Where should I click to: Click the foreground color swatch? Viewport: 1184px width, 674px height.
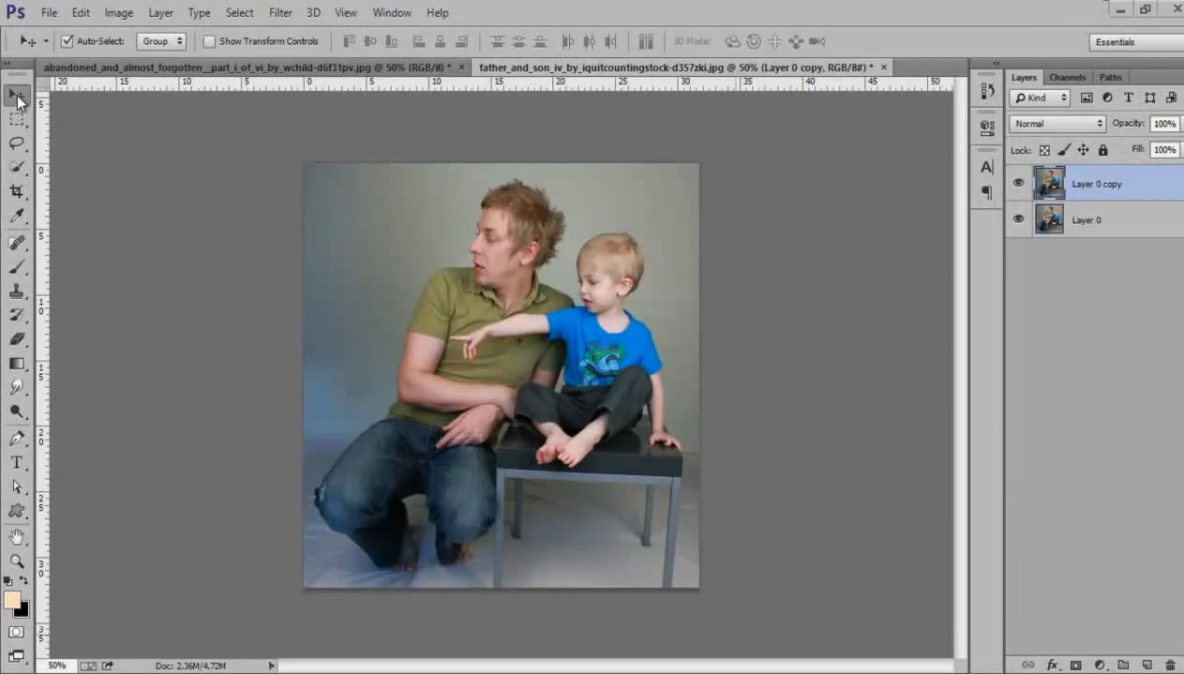point(12,601)
